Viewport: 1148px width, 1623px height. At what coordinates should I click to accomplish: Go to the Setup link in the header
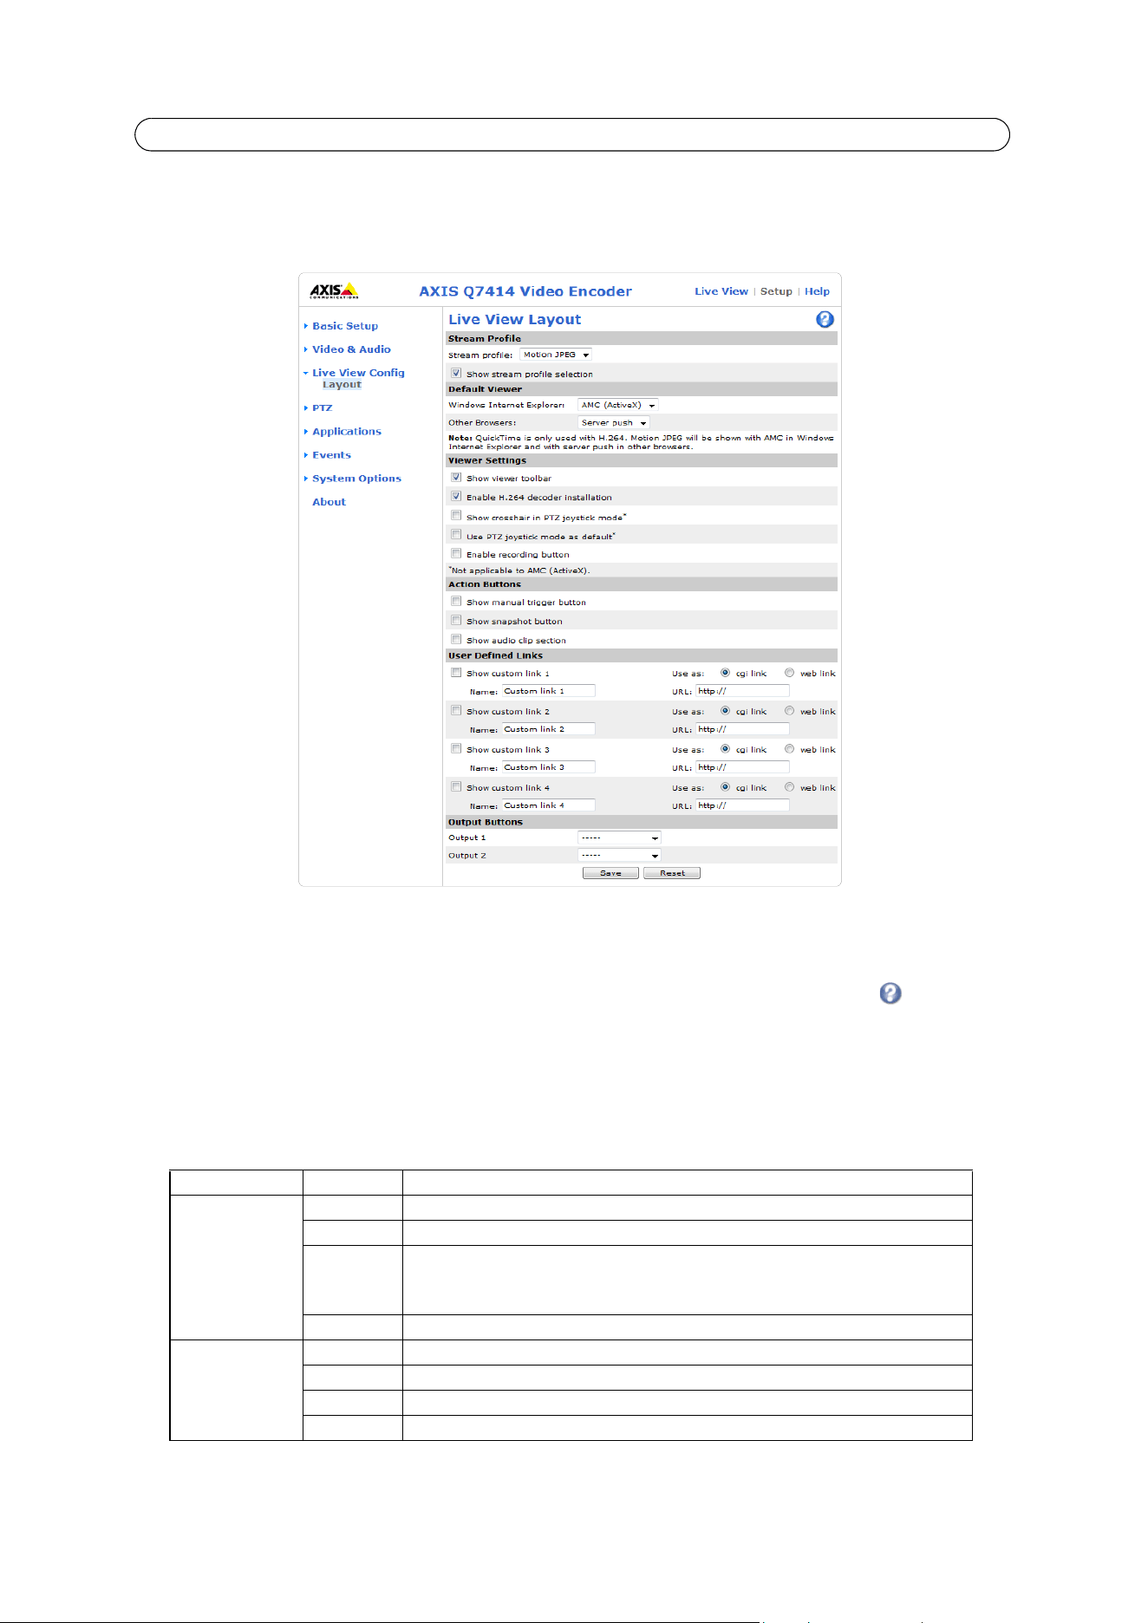776,291
